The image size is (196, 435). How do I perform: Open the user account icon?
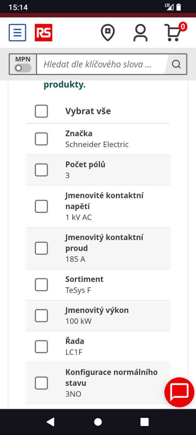(140, 33)
